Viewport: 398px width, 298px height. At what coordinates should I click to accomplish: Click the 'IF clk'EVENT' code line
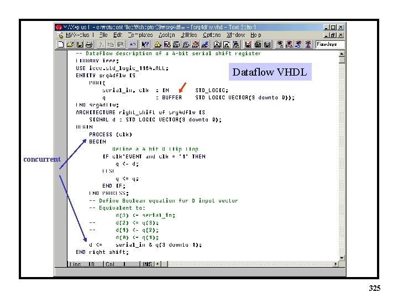tap(154, 157)
